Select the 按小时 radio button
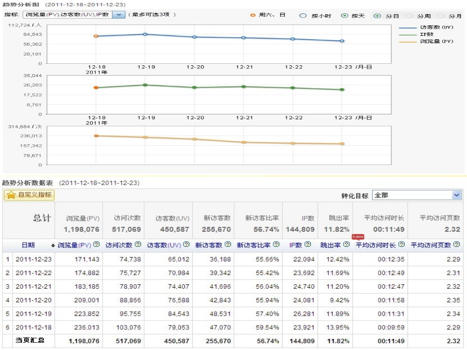467x350 pixels. point(303,16)
